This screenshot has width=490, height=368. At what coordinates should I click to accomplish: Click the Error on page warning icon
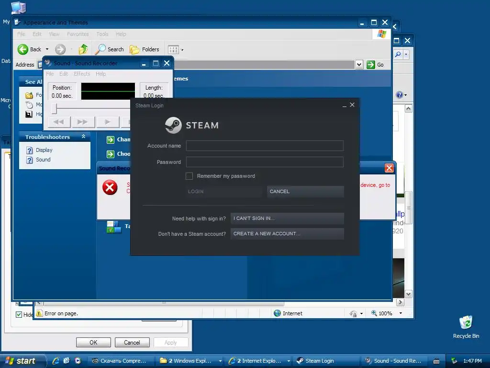[x=39, y=313]
